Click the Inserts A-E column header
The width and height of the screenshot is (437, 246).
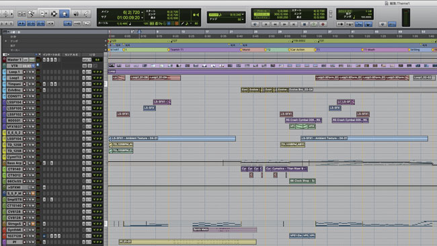(51, 54)
